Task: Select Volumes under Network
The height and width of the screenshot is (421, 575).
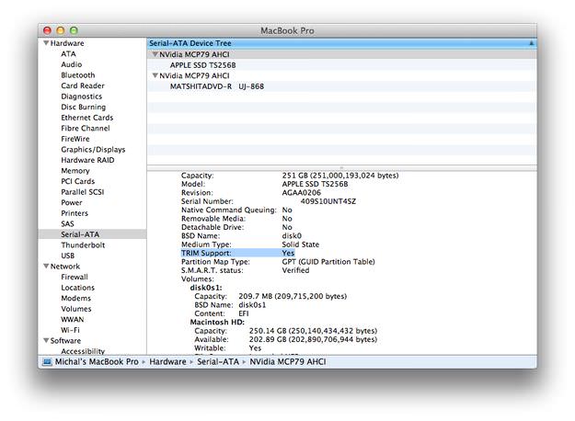Action: point(76,309)
